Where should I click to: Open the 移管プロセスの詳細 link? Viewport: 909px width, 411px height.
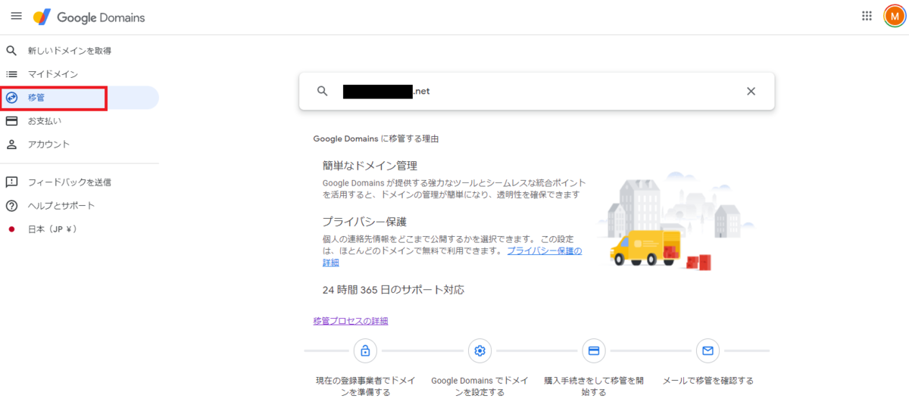[351, 321]
